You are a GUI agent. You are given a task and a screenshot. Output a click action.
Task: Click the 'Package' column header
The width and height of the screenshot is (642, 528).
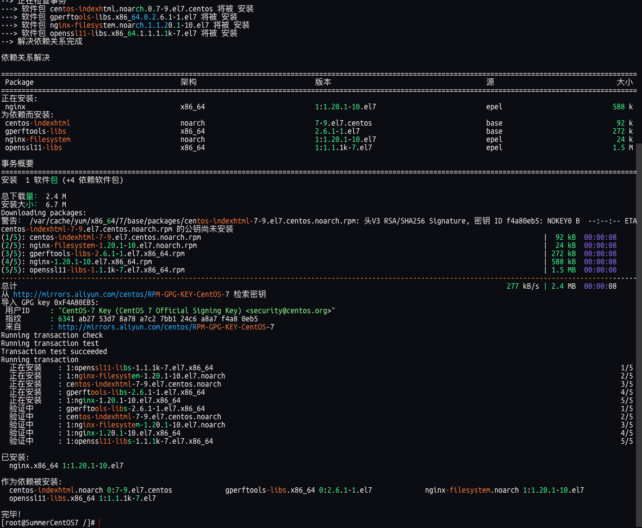pos(19,82)
